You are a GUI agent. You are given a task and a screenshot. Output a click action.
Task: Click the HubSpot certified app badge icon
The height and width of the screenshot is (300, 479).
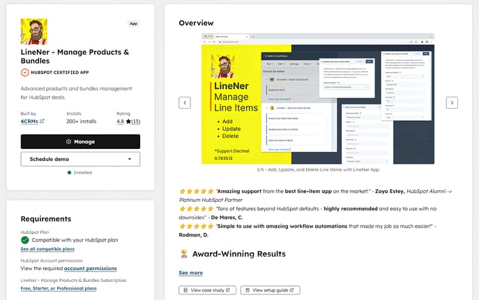click(25, 72)
